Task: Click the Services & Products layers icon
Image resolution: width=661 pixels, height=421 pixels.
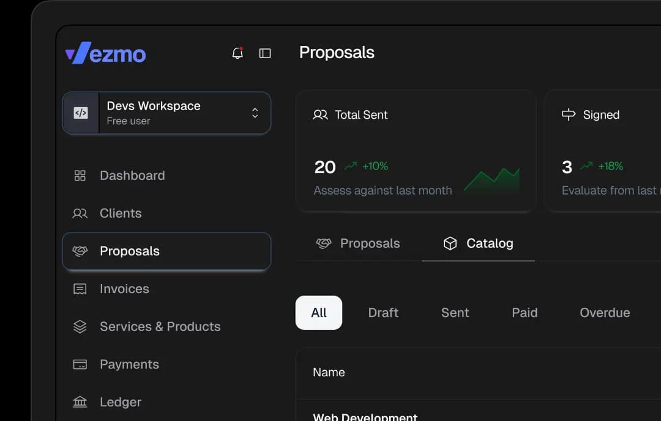Action: point(80,326)
